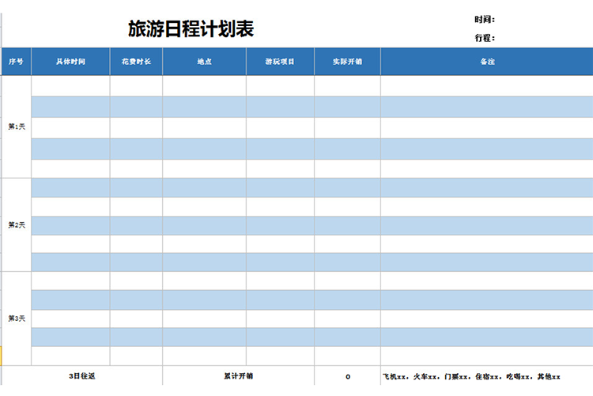Viewport: 593px width, 396px height.
Task: Click the title 旅游日程计划表
Action: (x=191, y=29)
